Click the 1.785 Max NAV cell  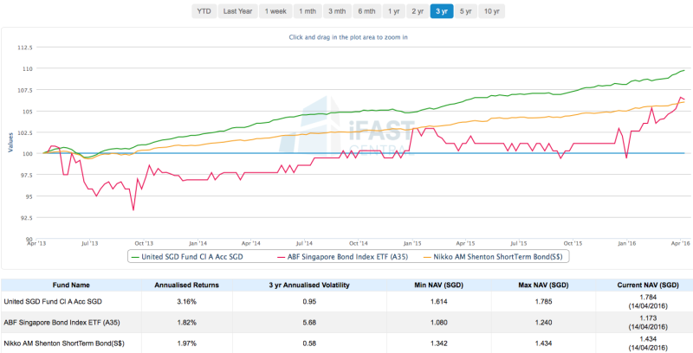pos(543,302)
